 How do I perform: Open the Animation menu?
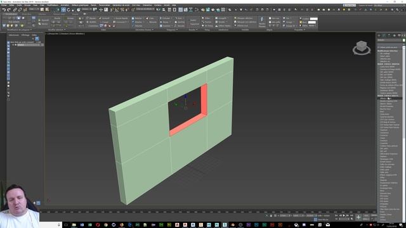[65, 5]
